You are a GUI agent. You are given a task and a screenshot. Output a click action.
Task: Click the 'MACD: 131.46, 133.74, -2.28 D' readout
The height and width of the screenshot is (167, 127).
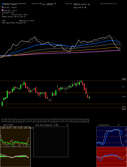point(13,17)
